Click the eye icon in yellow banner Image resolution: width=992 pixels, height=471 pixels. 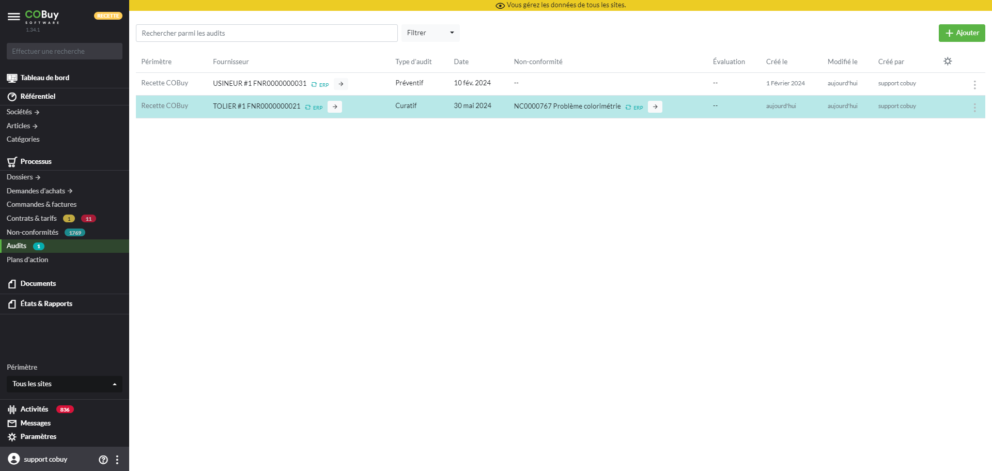[x=500, y=6]
